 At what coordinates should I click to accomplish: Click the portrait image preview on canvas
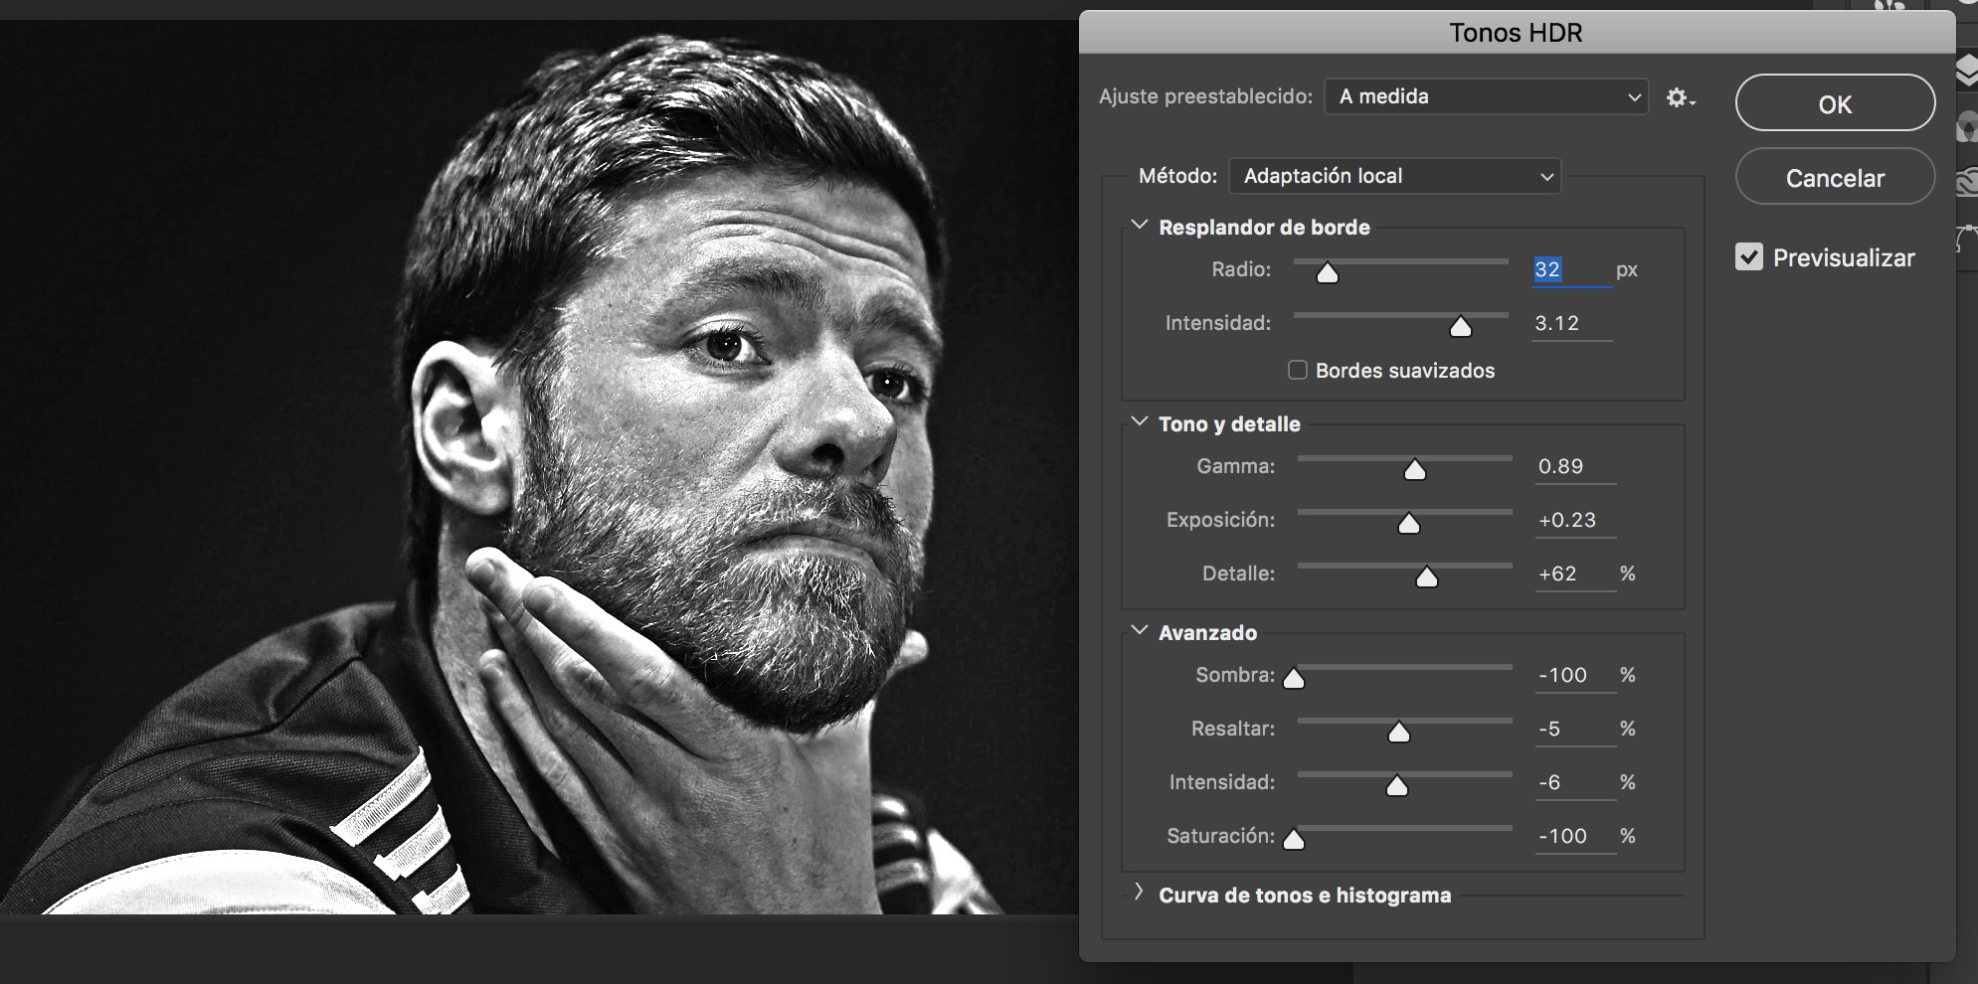point(539,467)
